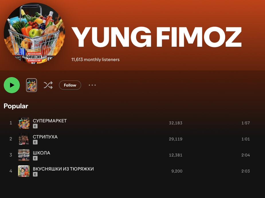Select track number 1 in Popular
The width and height of the screenshot is (265, 198).
coord(11,123)
